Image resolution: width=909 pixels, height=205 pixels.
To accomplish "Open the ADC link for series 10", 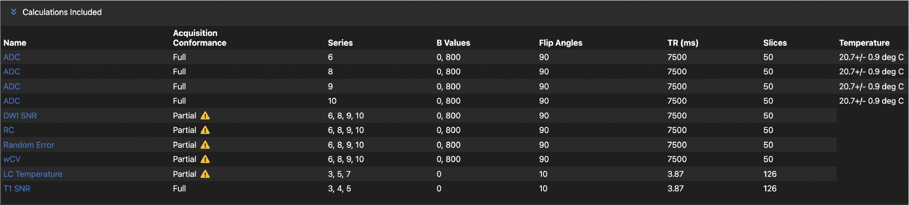I will coord(12,101).
